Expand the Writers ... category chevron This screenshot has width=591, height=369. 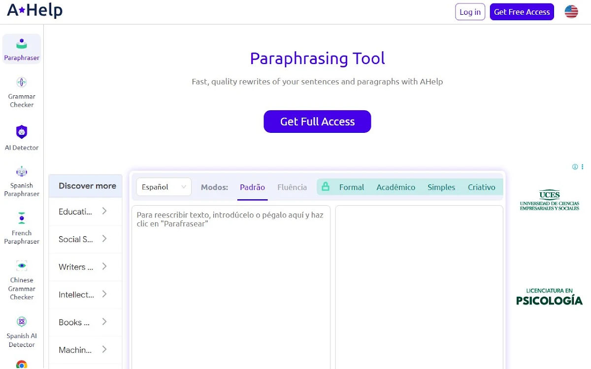click(104, 266)
